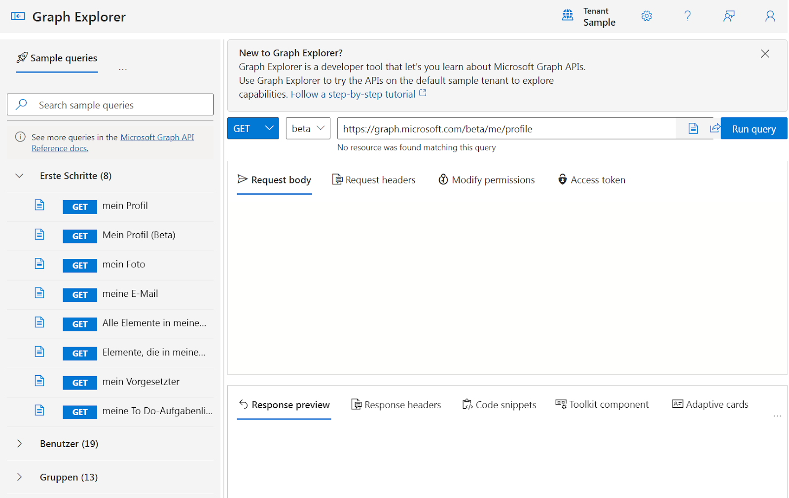
Task: Open the Toolkit component tab
Action: click(602, 404)
